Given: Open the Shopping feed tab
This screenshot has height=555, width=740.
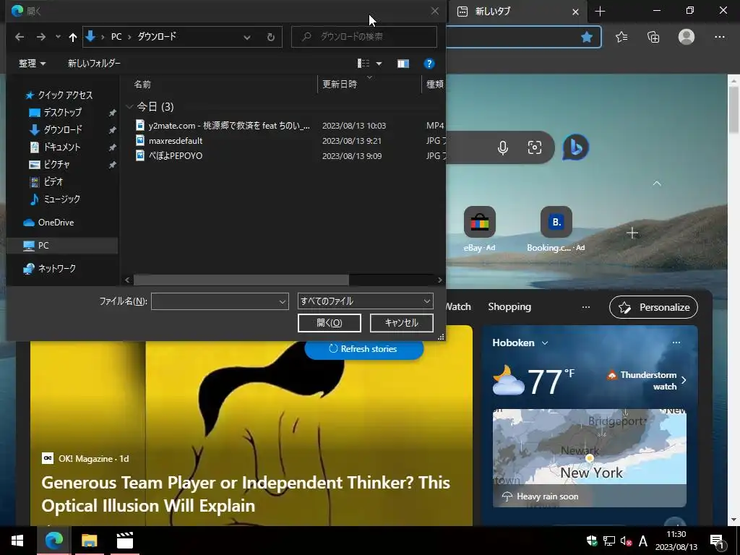Looking at the screenshot, I should click(509, 306).
